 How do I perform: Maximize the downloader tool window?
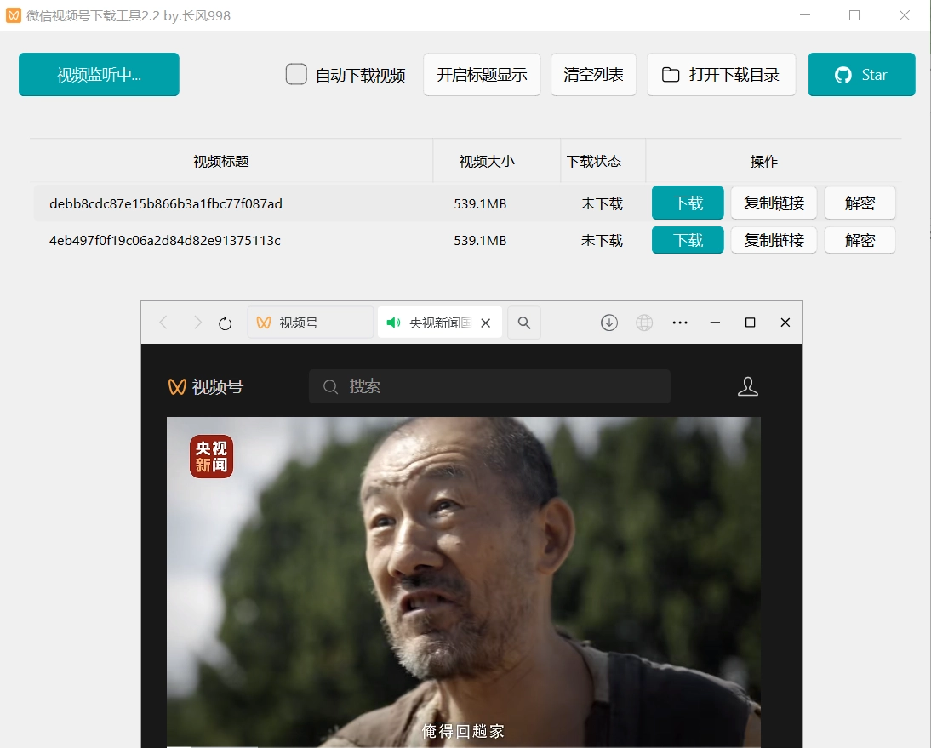click(854, 14)
